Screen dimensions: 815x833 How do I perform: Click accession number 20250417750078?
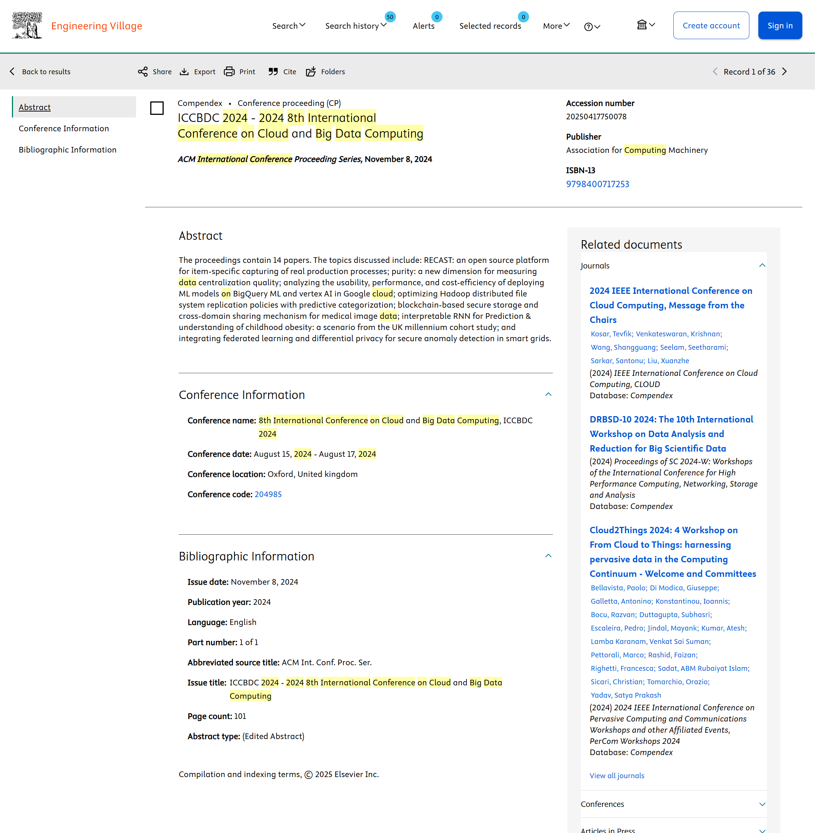coord(596,116)
